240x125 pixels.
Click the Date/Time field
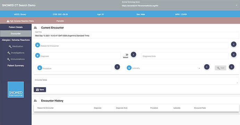136,35
